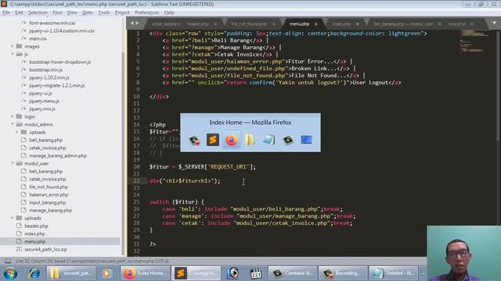
Task: Open Media Player Classic 321 taskbar icon
Action: point(256,273)
